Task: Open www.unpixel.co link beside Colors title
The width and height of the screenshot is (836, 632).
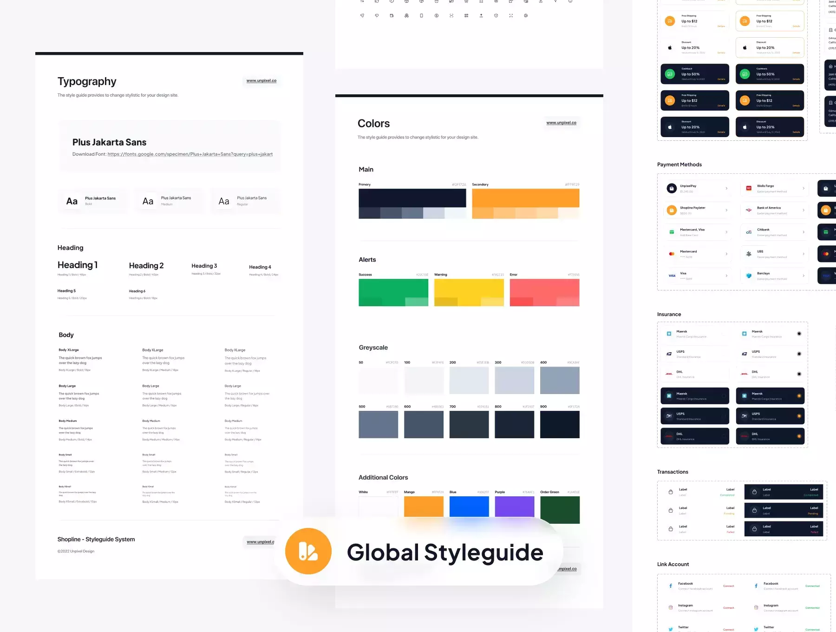Action: click(562, 123)
